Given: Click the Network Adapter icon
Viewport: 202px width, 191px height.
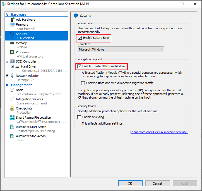Looking at the screenshot, I should (x=12, y=76).
